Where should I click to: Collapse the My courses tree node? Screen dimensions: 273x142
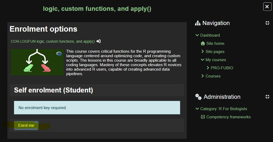pos(202,60)
